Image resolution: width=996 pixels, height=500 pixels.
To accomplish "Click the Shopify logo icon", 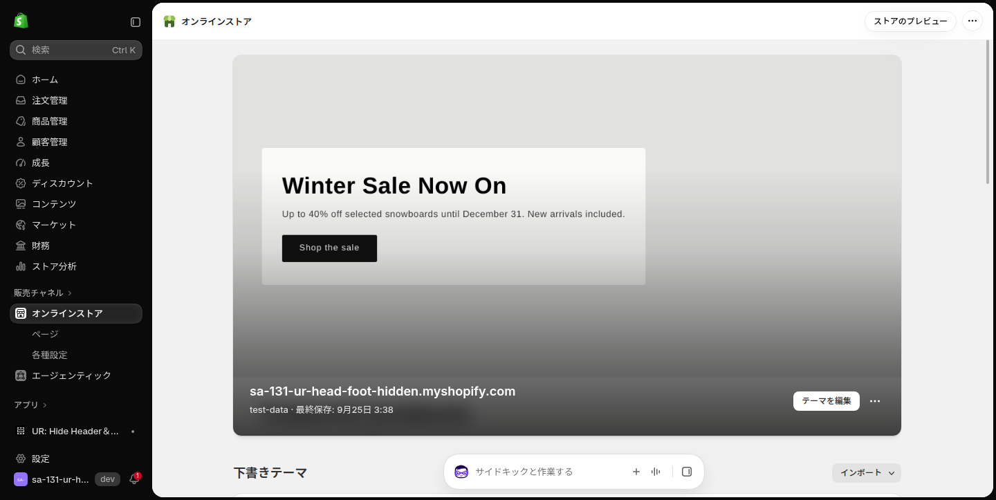I will pos(21,21).
